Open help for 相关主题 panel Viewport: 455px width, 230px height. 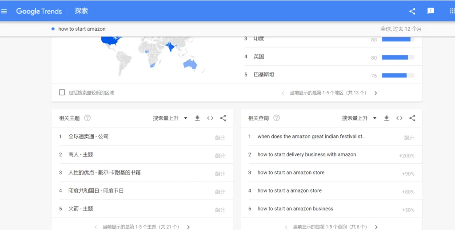(88, 118)
